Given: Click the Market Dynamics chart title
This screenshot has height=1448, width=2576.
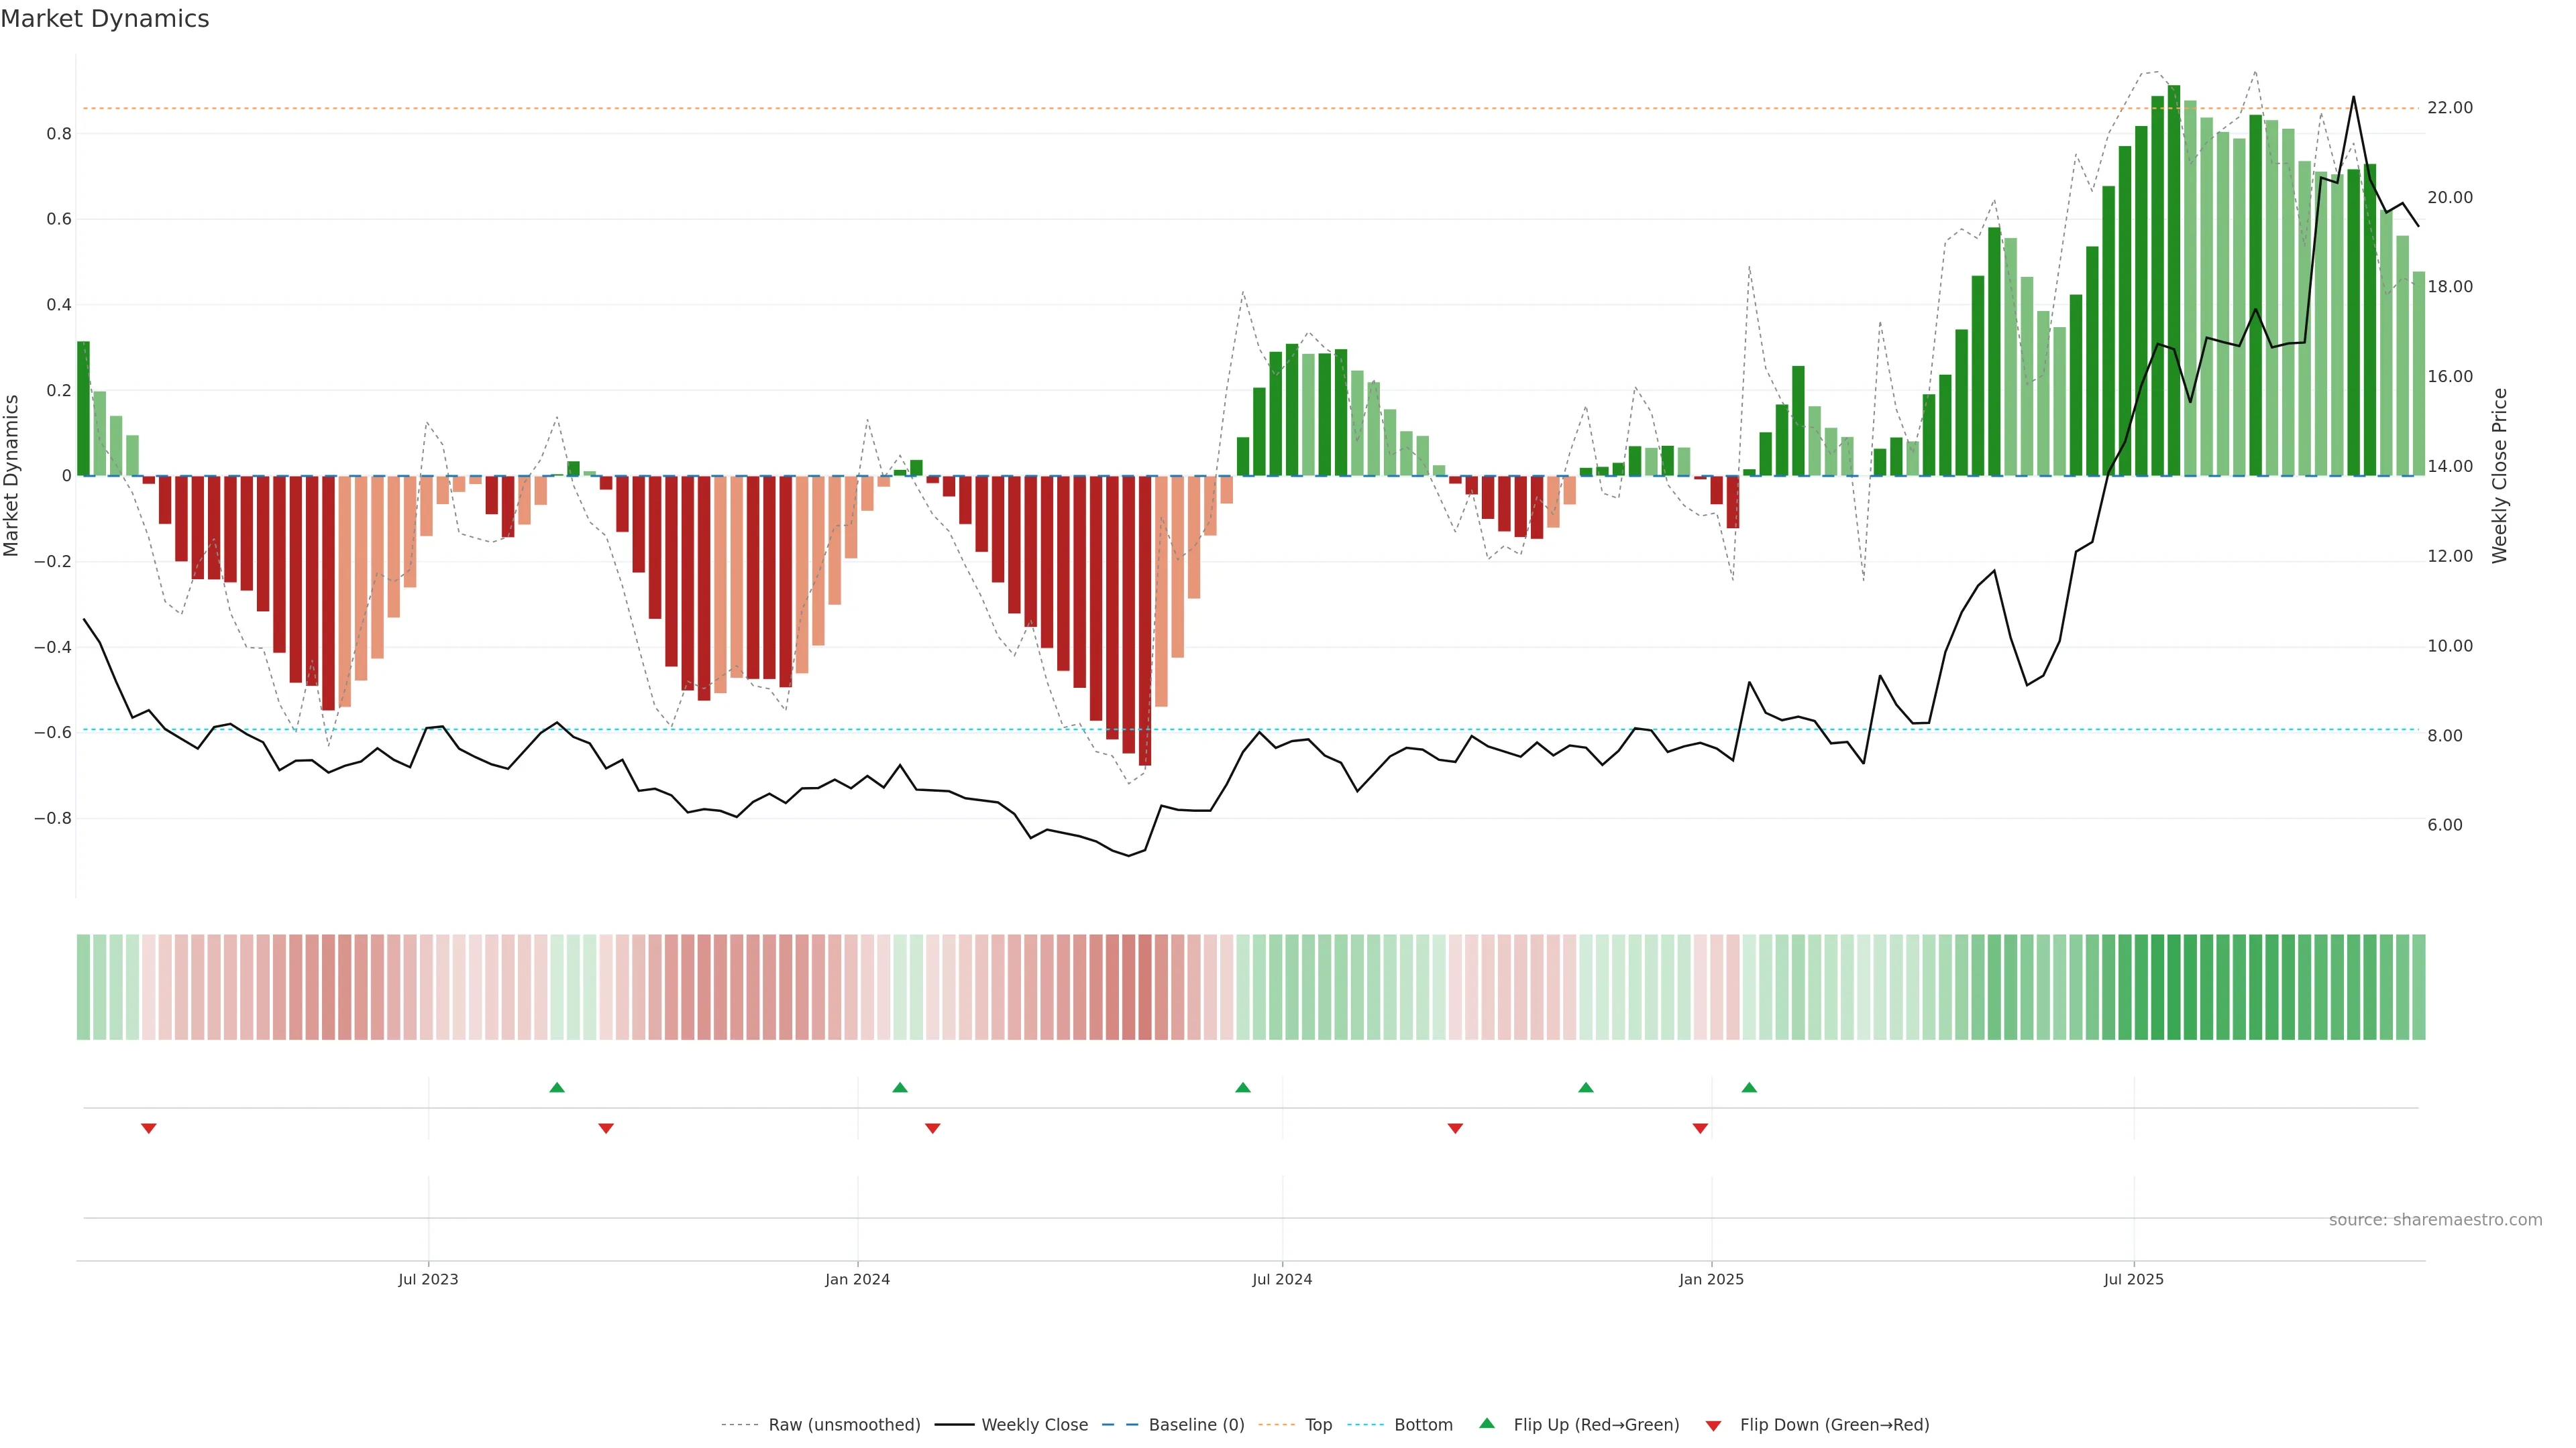Looking at the screenshot, I should pyautogui.click(x=105, y=19).
